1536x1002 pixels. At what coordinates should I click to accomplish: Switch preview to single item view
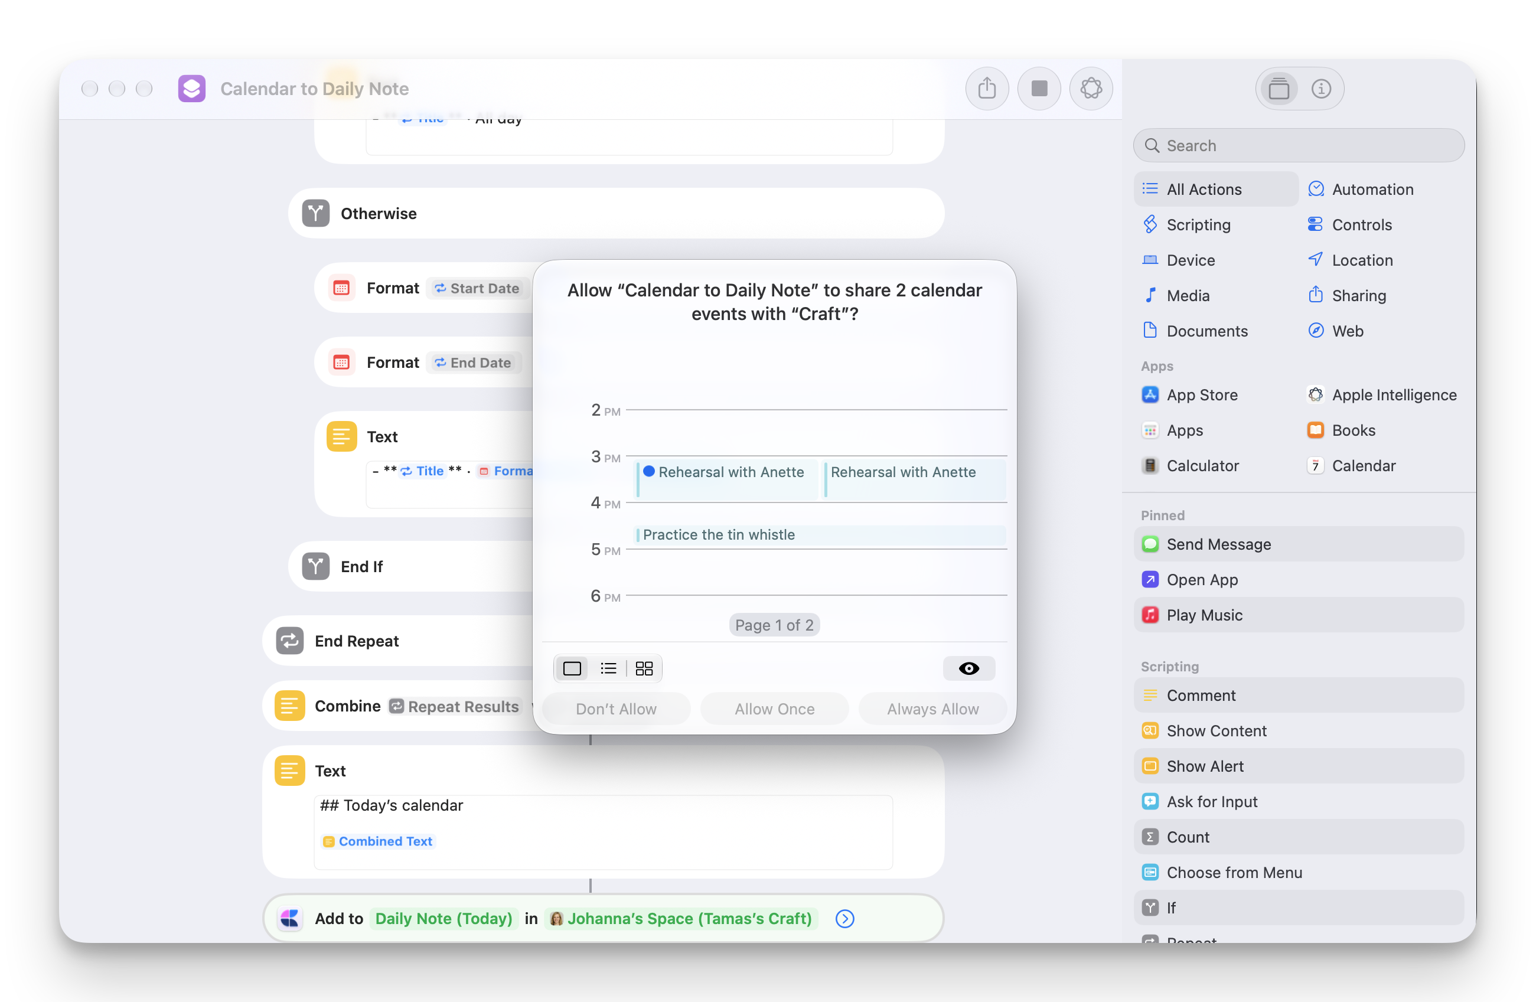click(x=572, y=668)
